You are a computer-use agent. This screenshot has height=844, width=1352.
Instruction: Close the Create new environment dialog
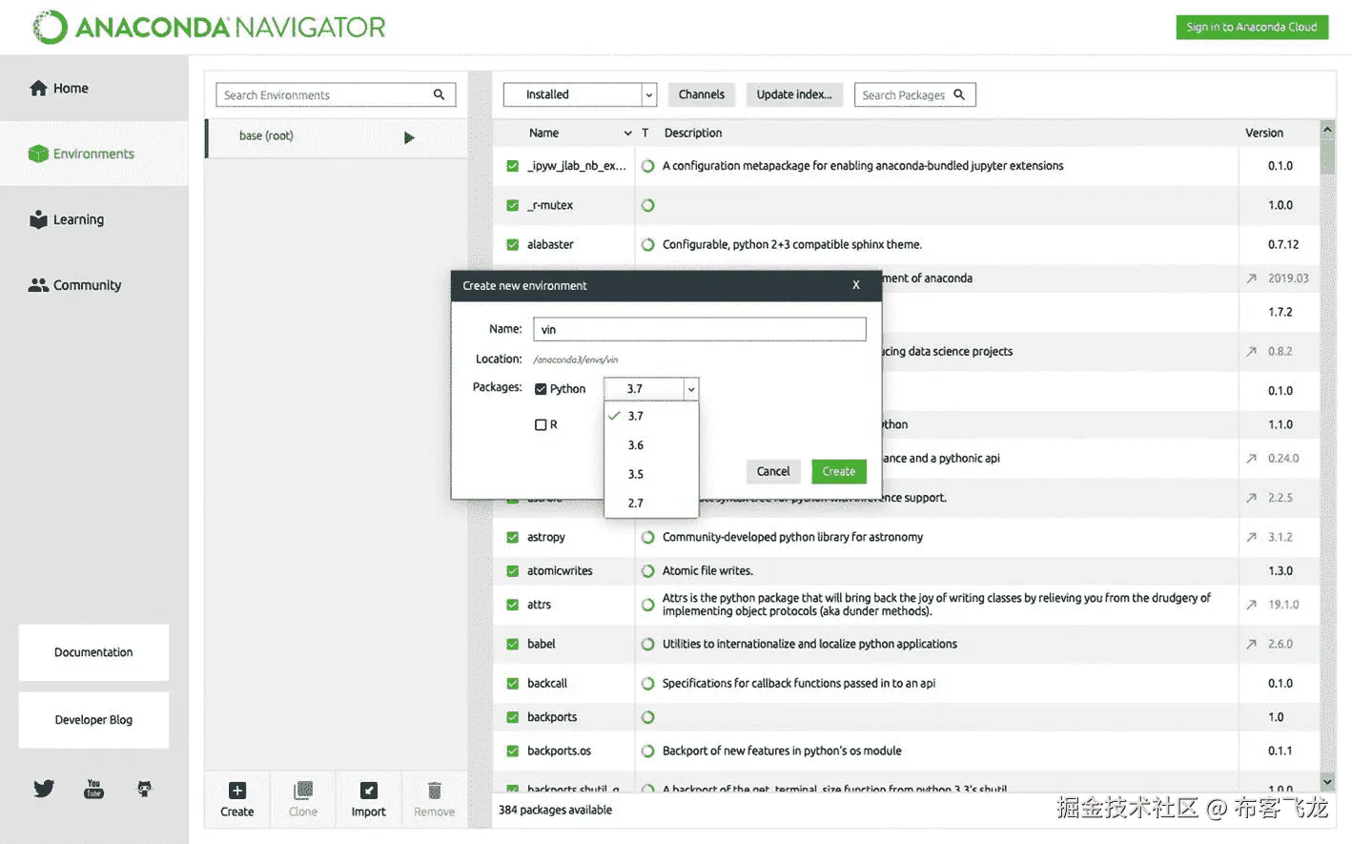click(x=856, y=285)
